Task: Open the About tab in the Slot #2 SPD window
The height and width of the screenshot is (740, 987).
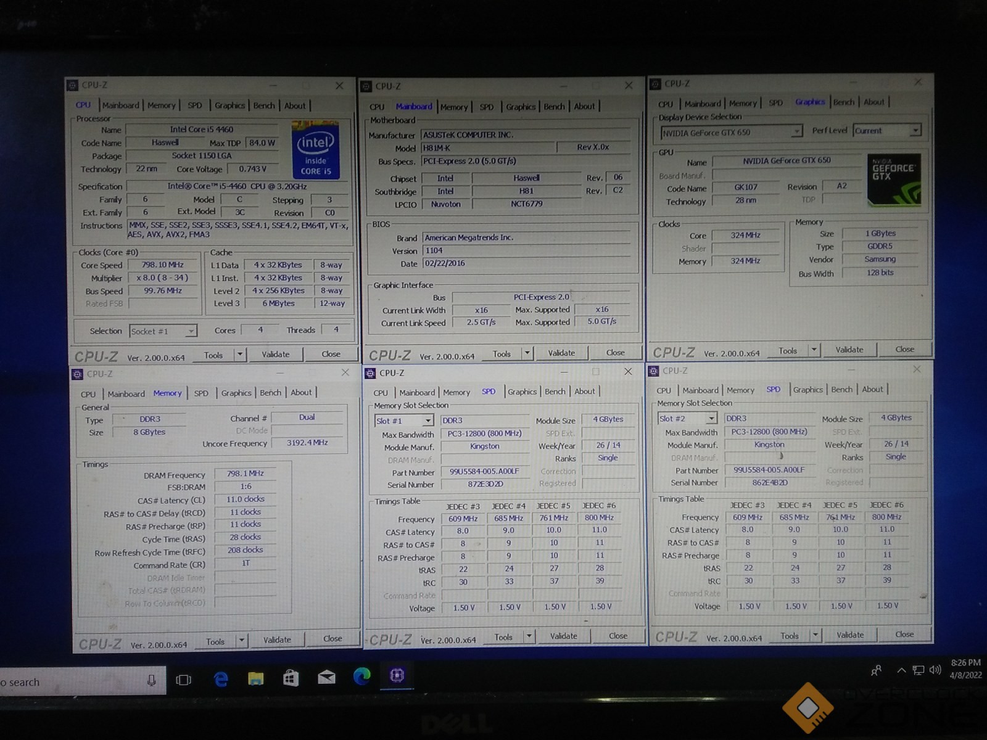Action: 872,389
